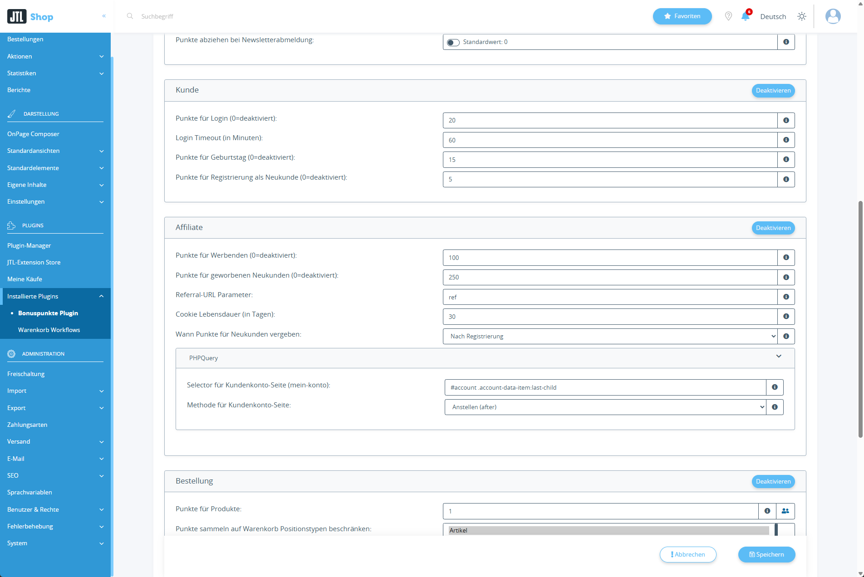
Task: Open the user avatar profile menu
Action: click(833, 16)
